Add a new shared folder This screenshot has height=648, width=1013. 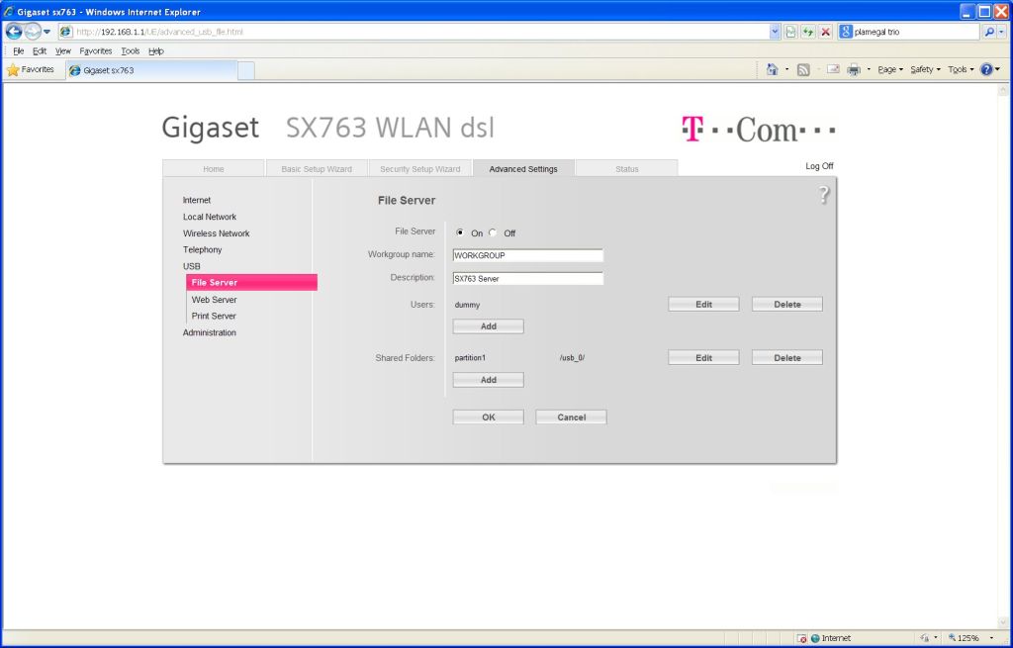(489, 380)
